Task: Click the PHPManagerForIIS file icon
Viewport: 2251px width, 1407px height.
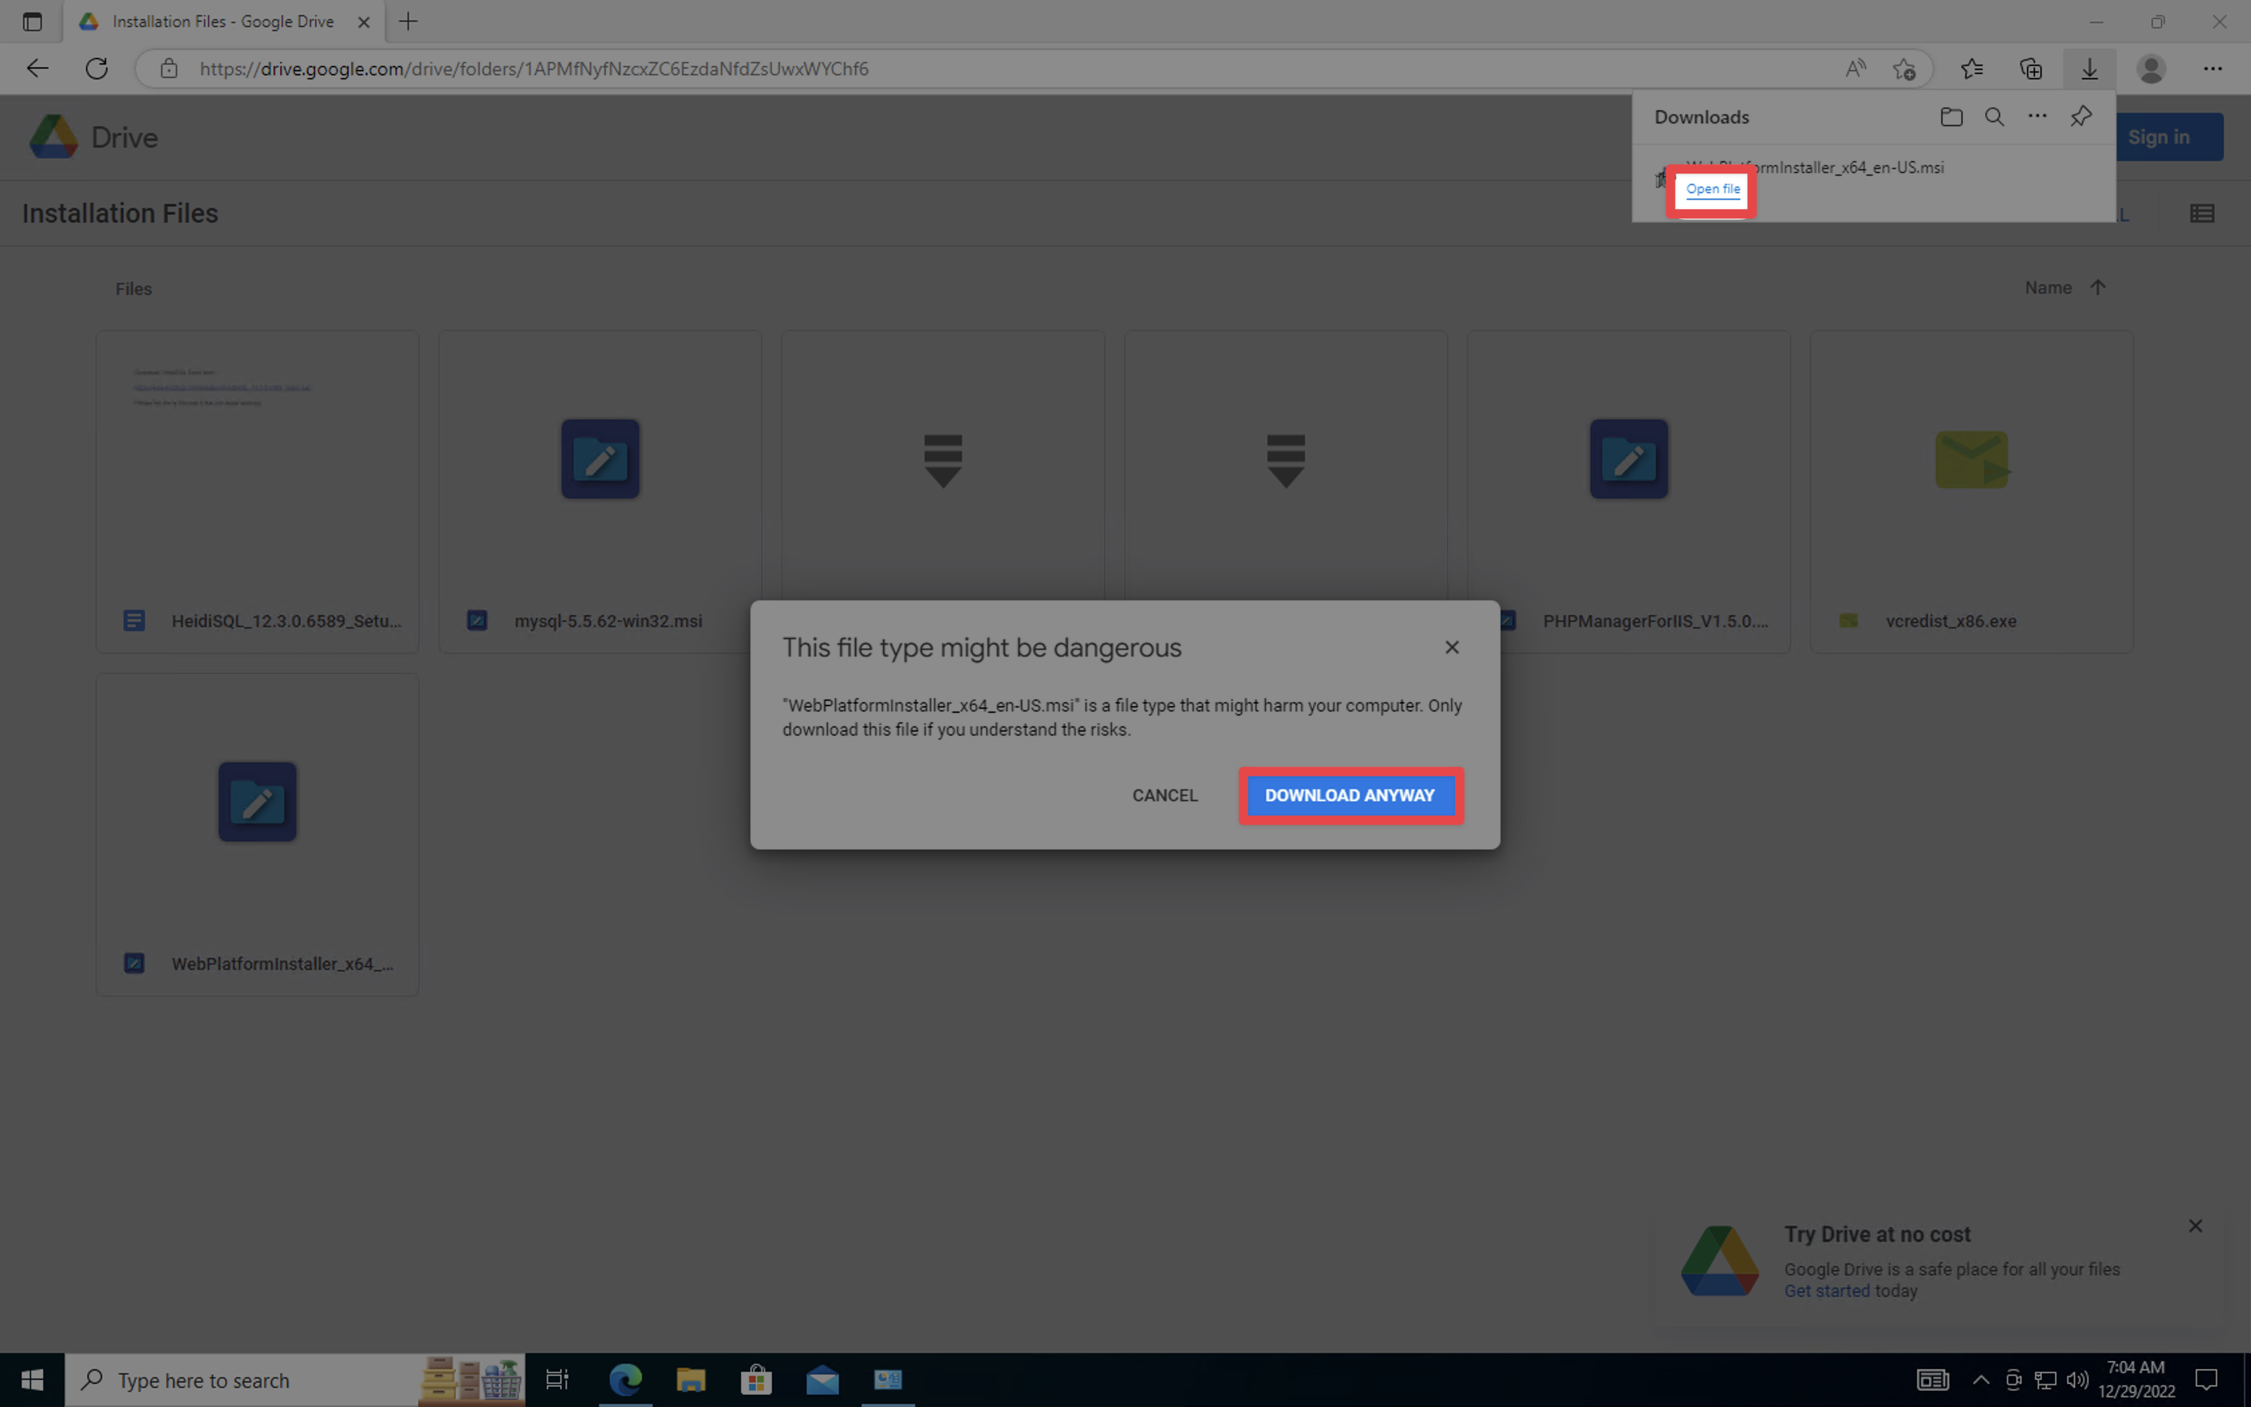Action: (x=1629, y=459)
